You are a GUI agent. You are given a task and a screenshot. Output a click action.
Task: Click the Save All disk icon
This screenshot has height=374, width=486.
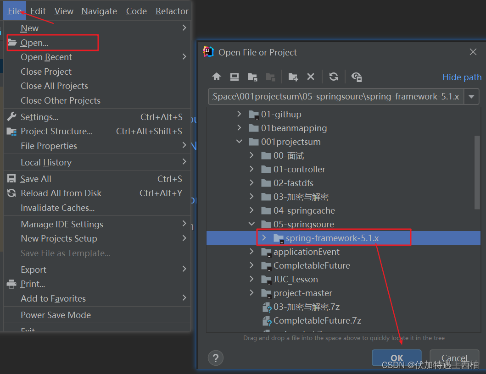pos(11,179)
